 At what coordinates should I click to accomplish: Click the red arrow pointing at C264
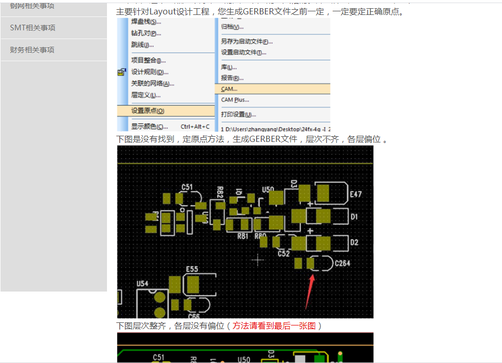310,292
